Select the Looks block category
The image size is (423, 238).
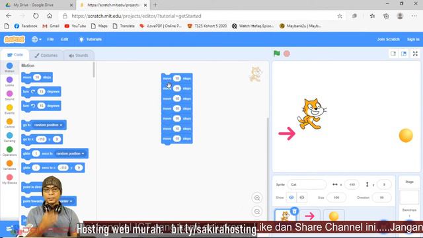(9, 81)
